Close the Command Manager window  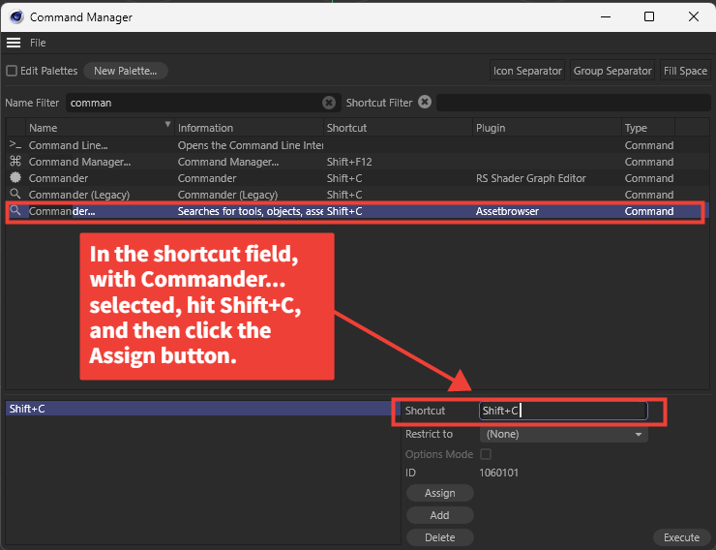tap(693, 16)
